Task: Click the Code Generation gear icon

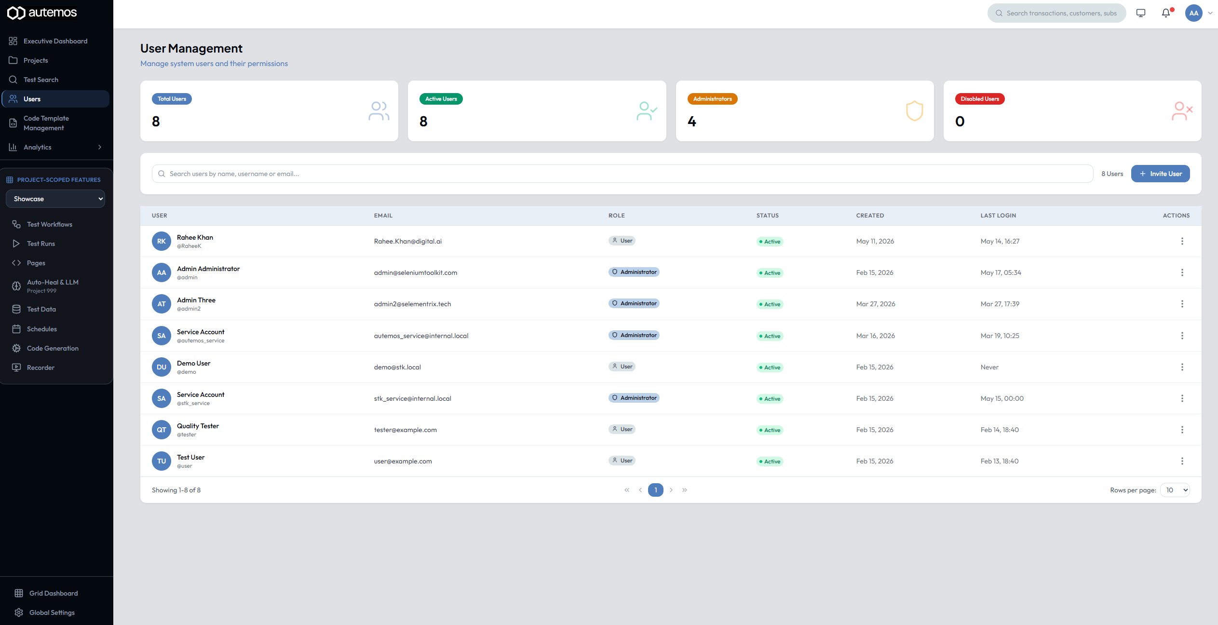Action: click(x=16, y=348)
